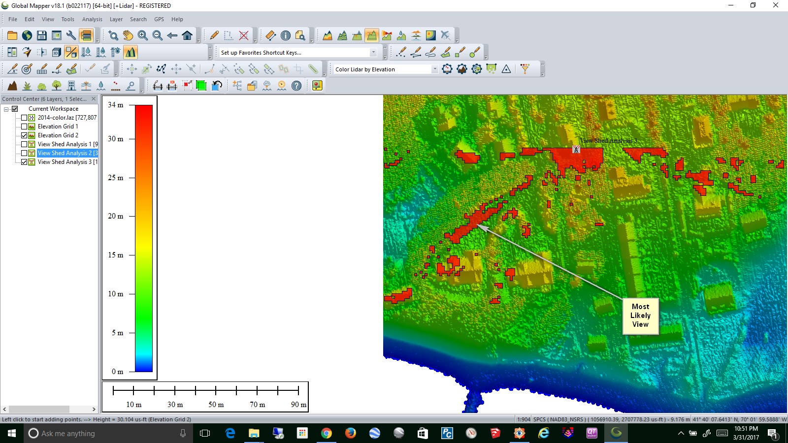Click the Most Likely View label box
788x443 pixels.
[x=640, y=316]
